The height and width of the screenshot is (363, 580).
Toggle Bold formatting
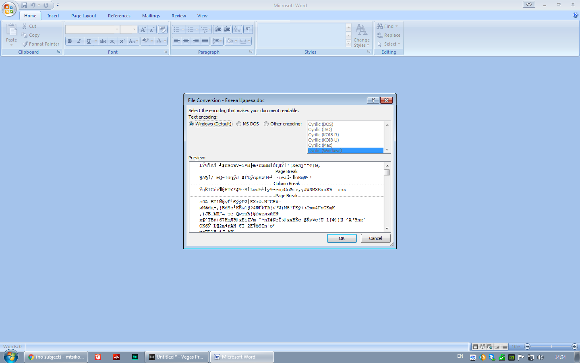[x=70, y=41]
